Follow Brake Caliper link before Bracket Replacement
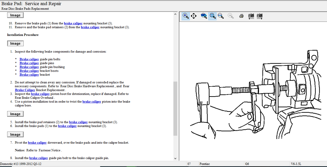This screenshot has width=327, height=167. (25, 90)
